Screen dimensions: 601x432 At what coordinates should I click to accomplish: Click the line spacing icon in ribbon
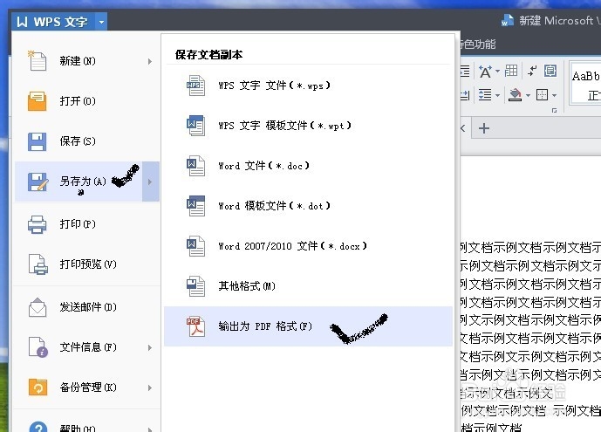(485, 94)
